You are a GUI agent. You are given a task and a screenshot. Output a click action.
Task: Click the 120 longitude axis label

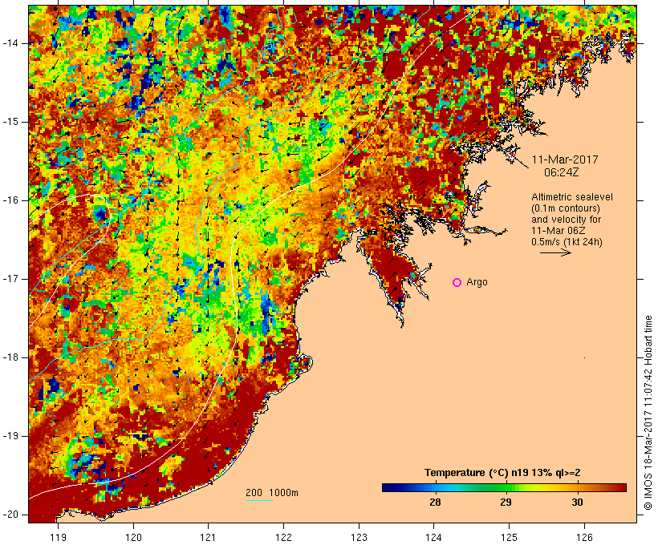pos(133,537)
